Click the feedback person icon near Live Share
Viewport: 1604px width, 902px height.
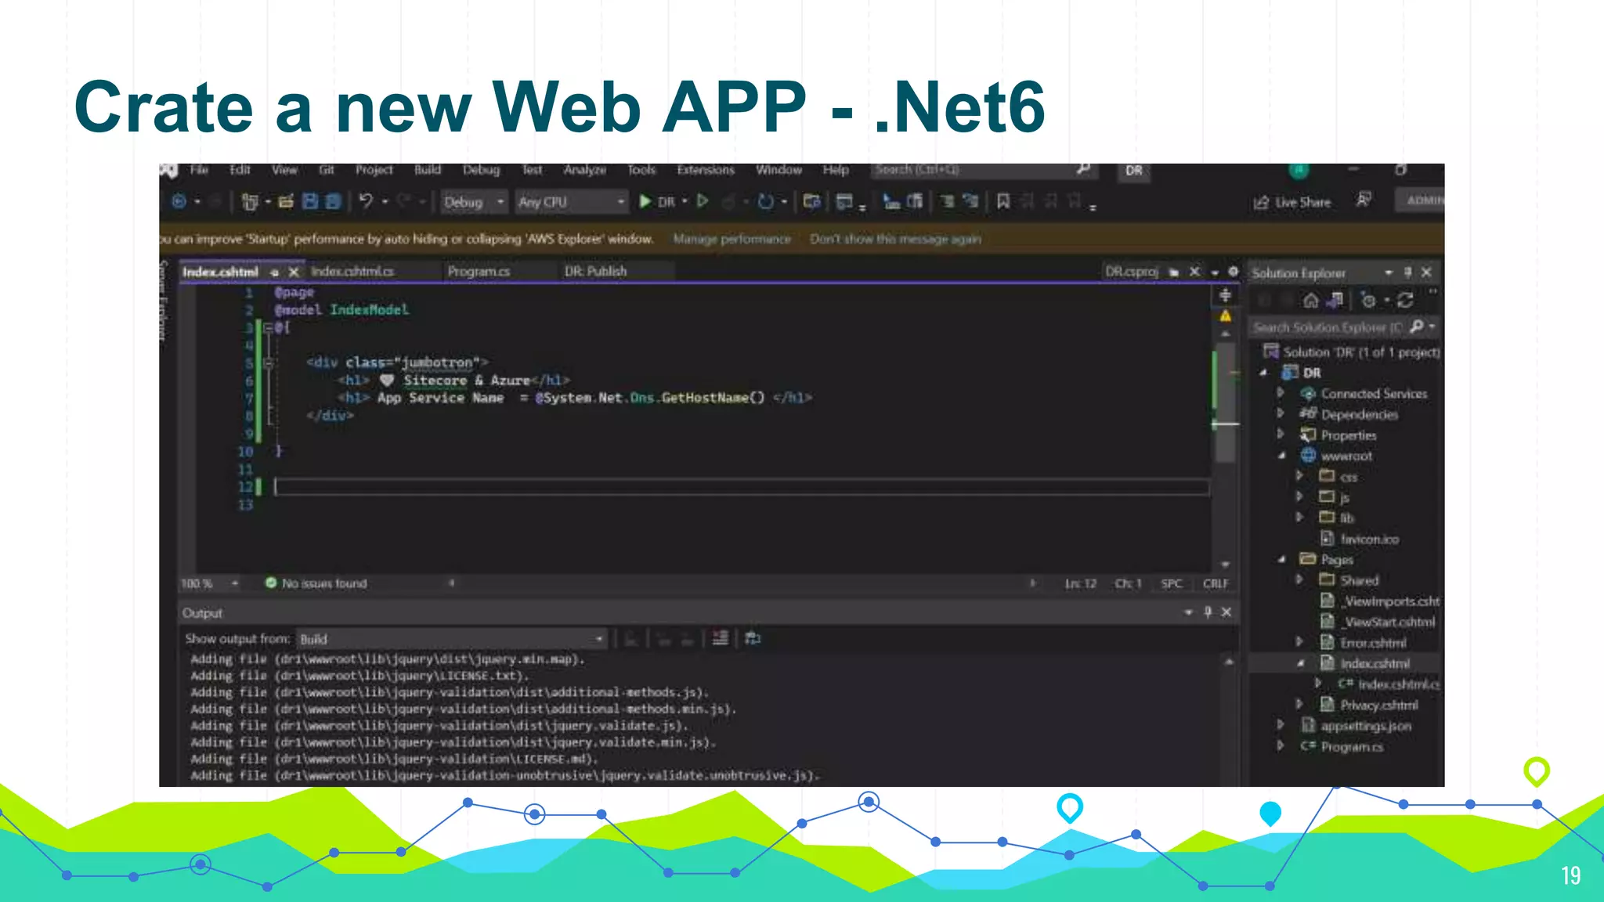[x=1364, y=200]
